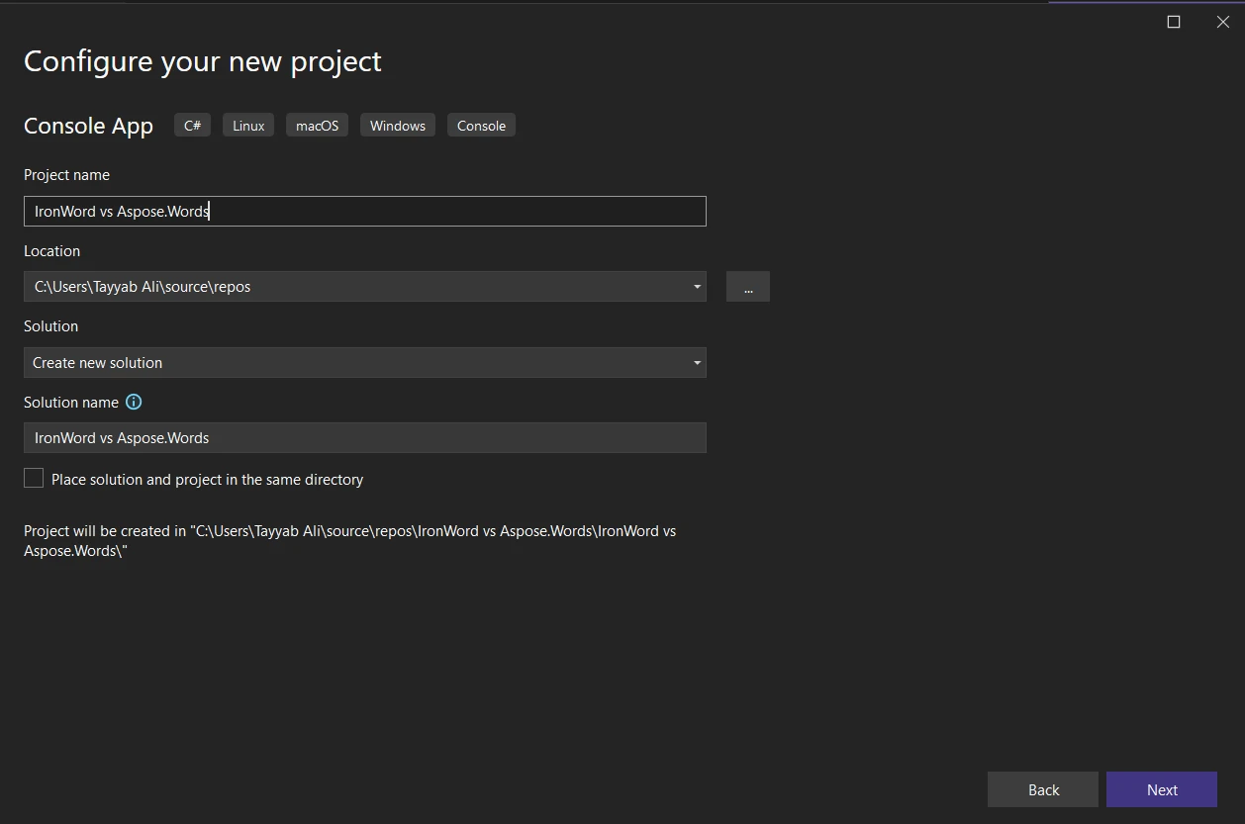Click the Location path text

(143, 287)
